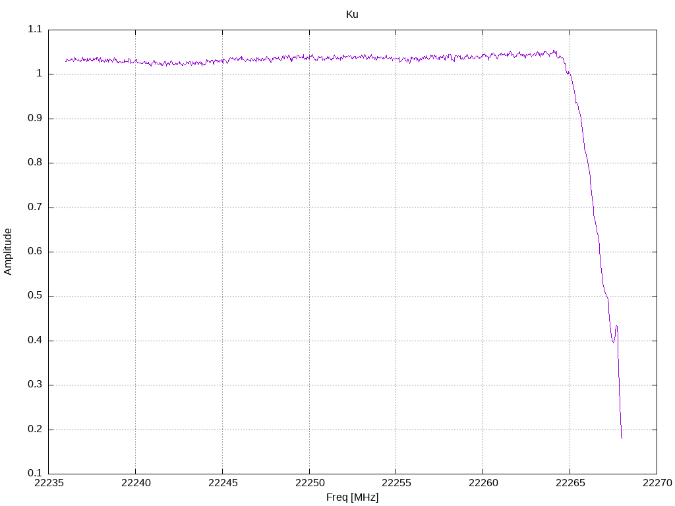Image resolution: width=675 pixels, height=506 pixels.
Task: Click the y-axis tick label 0.5
Action: (35, 296)
